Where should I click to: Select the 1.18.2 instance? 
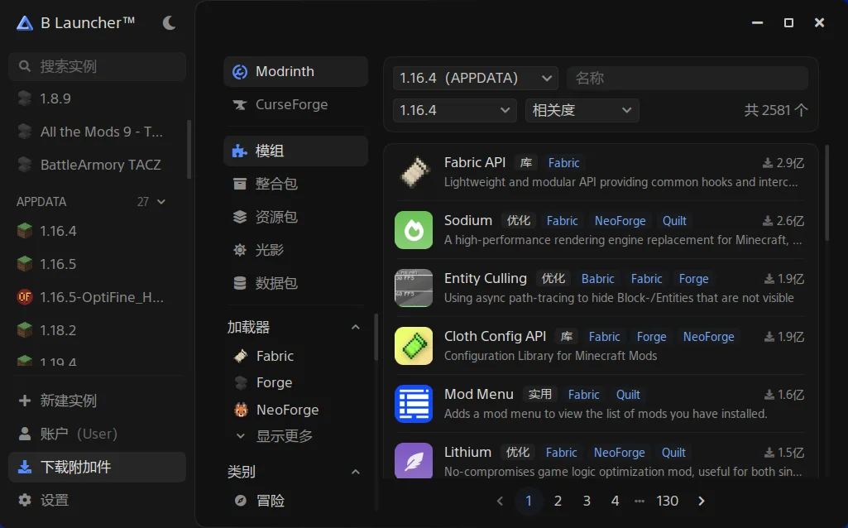98,330
